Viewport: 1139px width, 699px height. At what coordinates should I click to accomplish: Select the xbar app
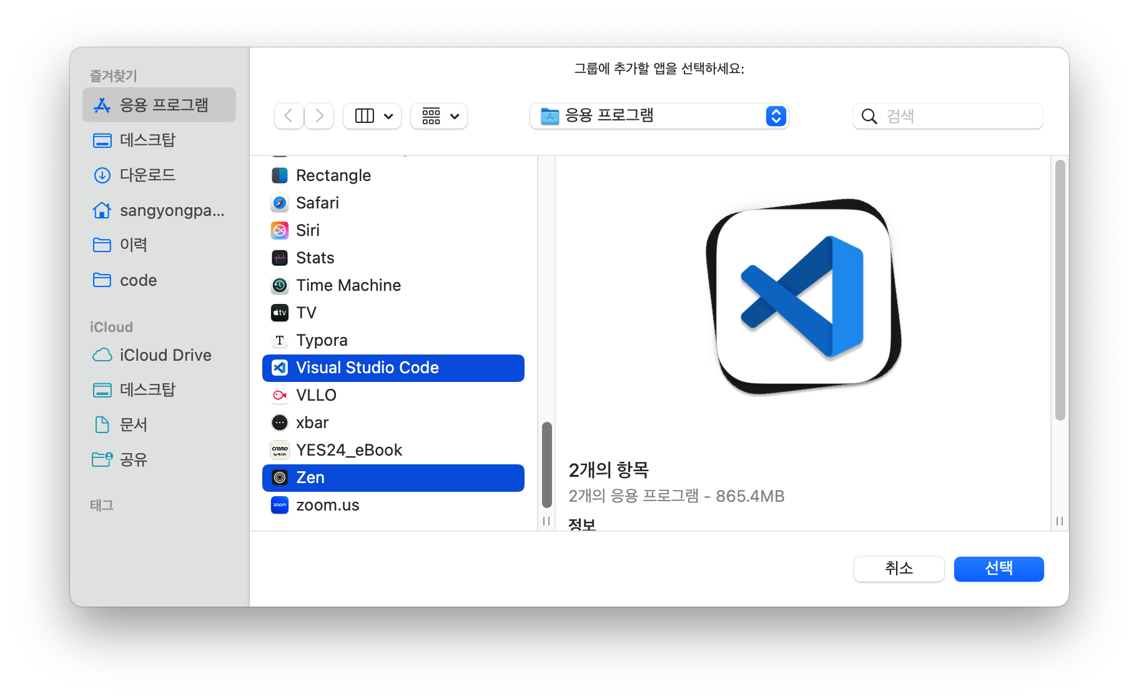coord(312,422)
